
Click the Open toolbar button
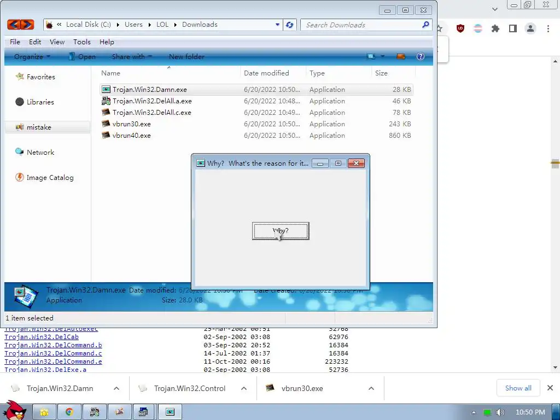pos(82,56)
